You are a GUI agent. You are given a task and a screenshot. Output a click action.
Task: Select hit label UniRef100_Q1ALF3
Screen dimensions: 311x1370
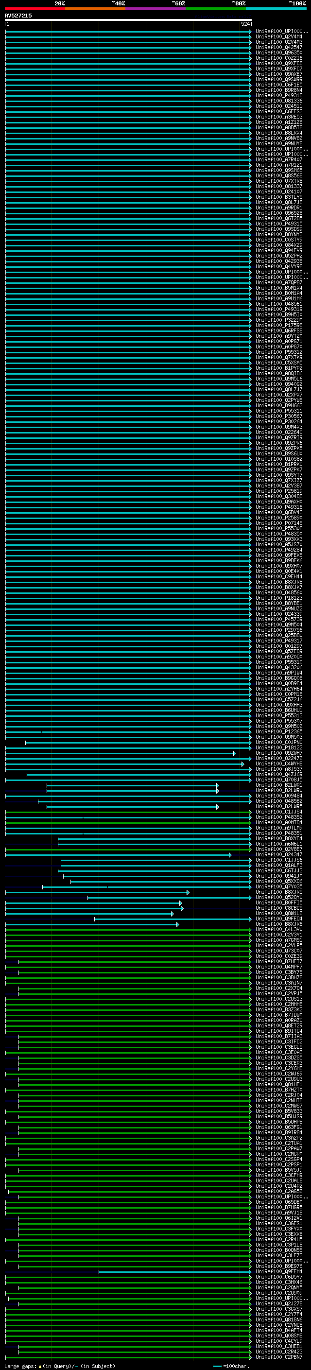tap(279, 865)
